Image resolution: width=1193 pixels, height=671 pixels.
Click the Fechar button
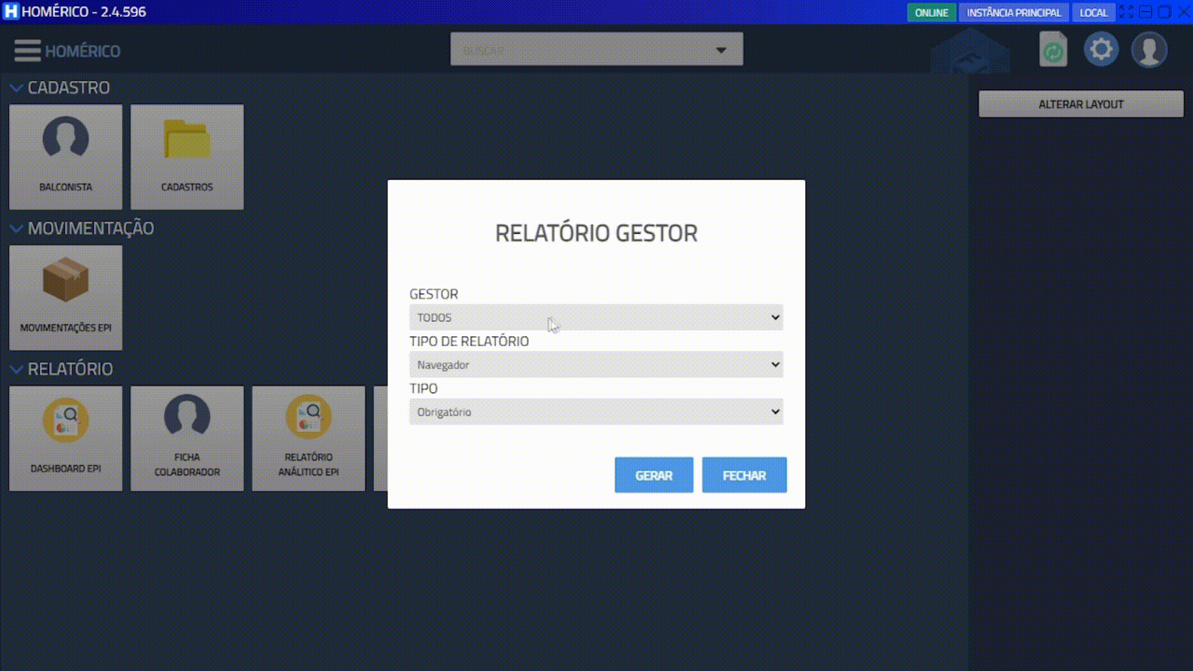[744, 475]
